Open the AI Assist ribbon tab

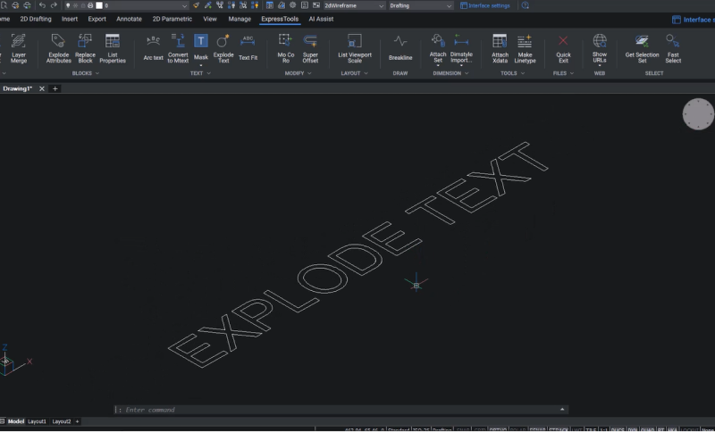click(321, 19)
